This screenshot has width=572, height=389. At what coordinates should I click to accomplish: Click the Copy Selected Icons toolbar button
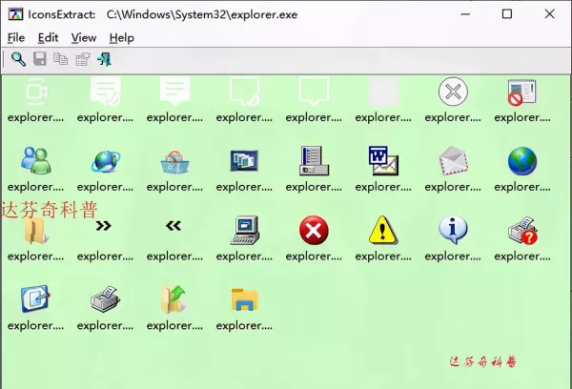pos(61,59)
